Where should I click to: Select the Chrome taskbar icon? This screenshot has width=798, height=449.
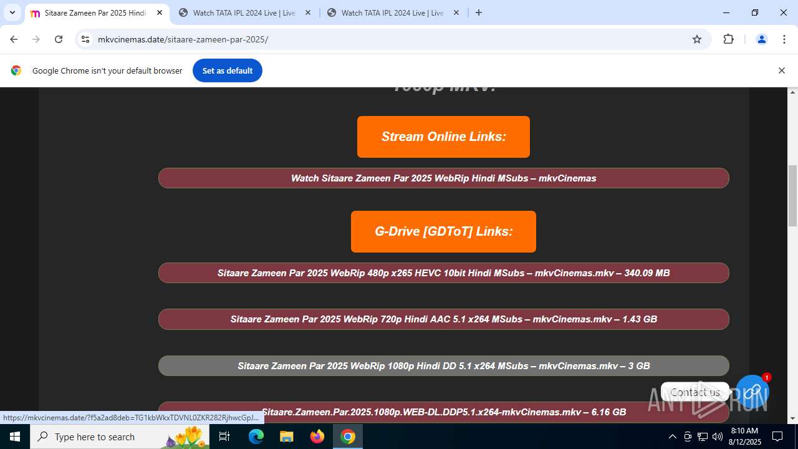(348, 437)
